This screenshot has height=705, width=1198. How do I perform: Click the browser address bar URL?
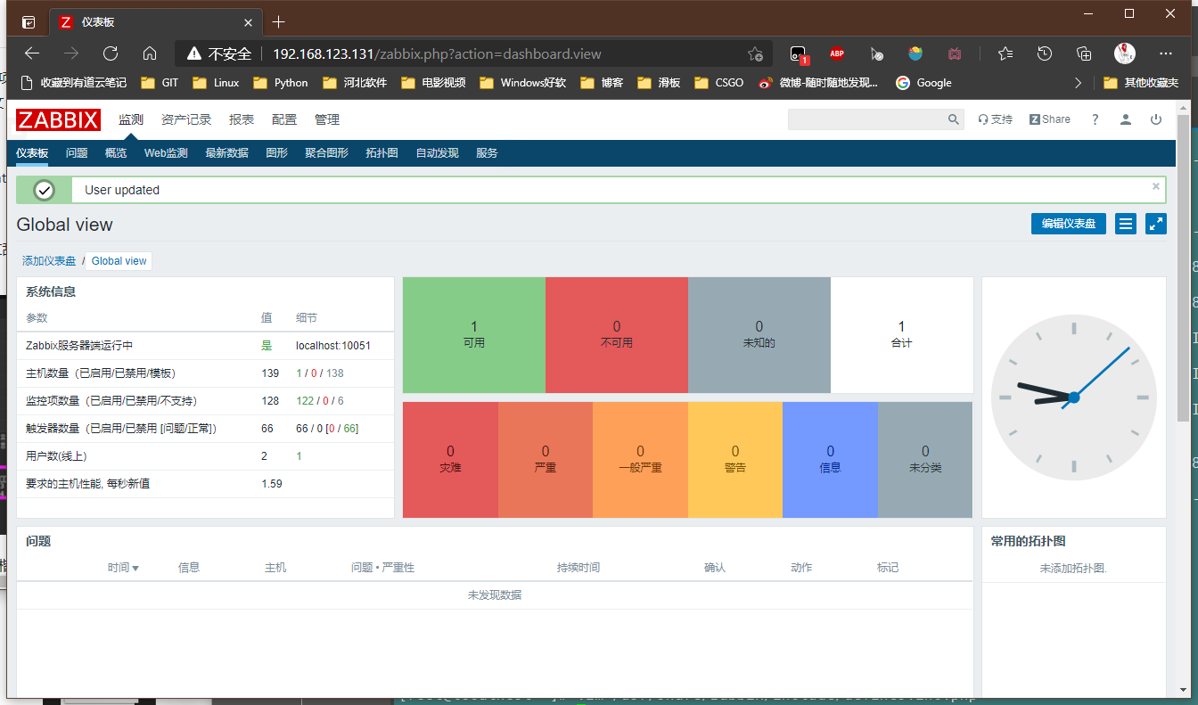pyautogui.click(x=437, y=53)
